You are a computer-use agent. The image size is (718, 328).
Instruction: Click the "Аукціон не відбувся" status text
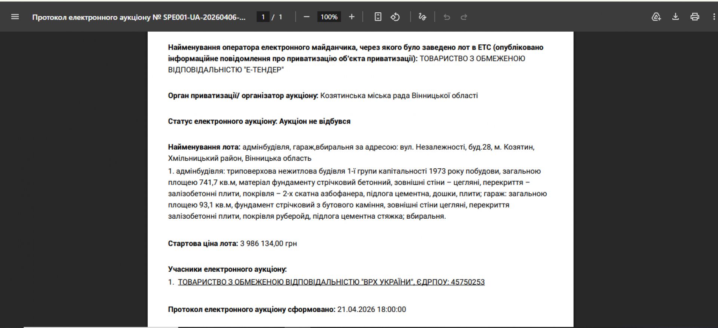tap(314, 121)
